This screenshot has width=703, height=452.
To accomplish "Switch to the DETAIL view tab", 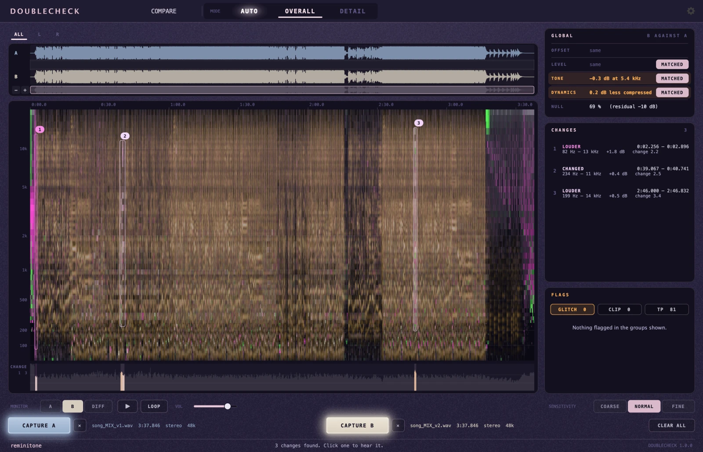I will pyautogui.click(x=352, y=11).
